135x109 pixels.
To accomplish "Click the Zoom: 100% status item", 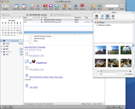I will pyautogui.click(x=97, y=104).
